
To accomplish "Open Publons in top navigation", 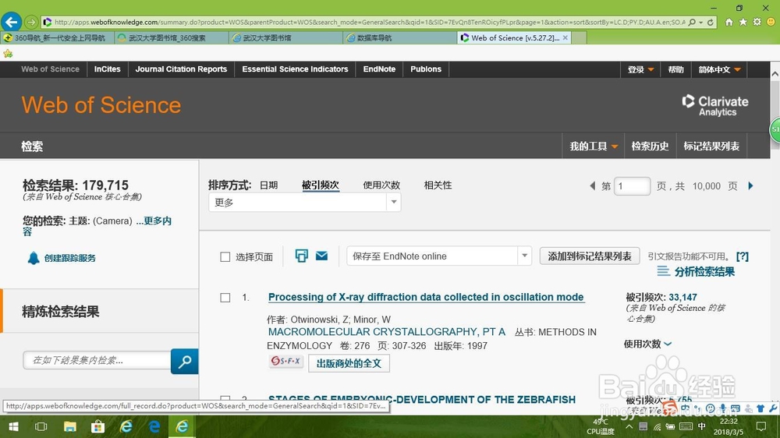I will [426, 69].
